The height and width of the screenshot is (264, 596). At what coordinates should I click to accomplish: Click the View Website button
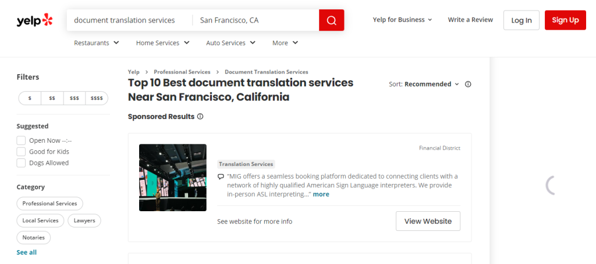coord(428,221)
